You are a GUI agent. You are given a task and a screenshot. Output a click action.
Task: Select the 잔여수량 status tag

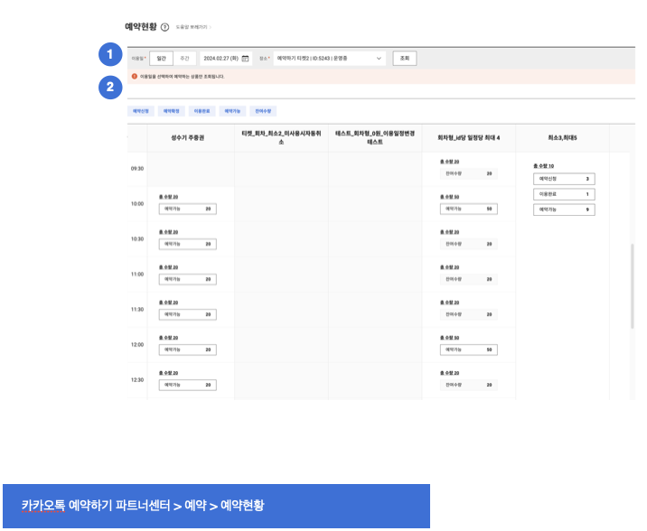(x=262, y=111)
